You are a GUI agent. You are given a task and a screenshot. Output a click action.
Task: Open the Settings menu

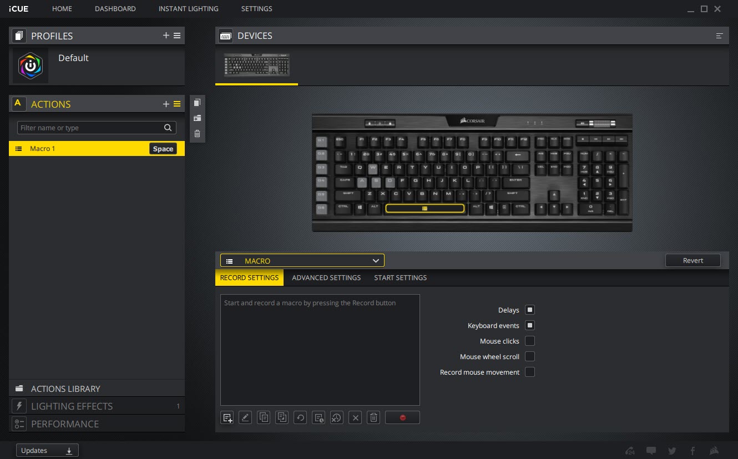click(x=257, y=9)
